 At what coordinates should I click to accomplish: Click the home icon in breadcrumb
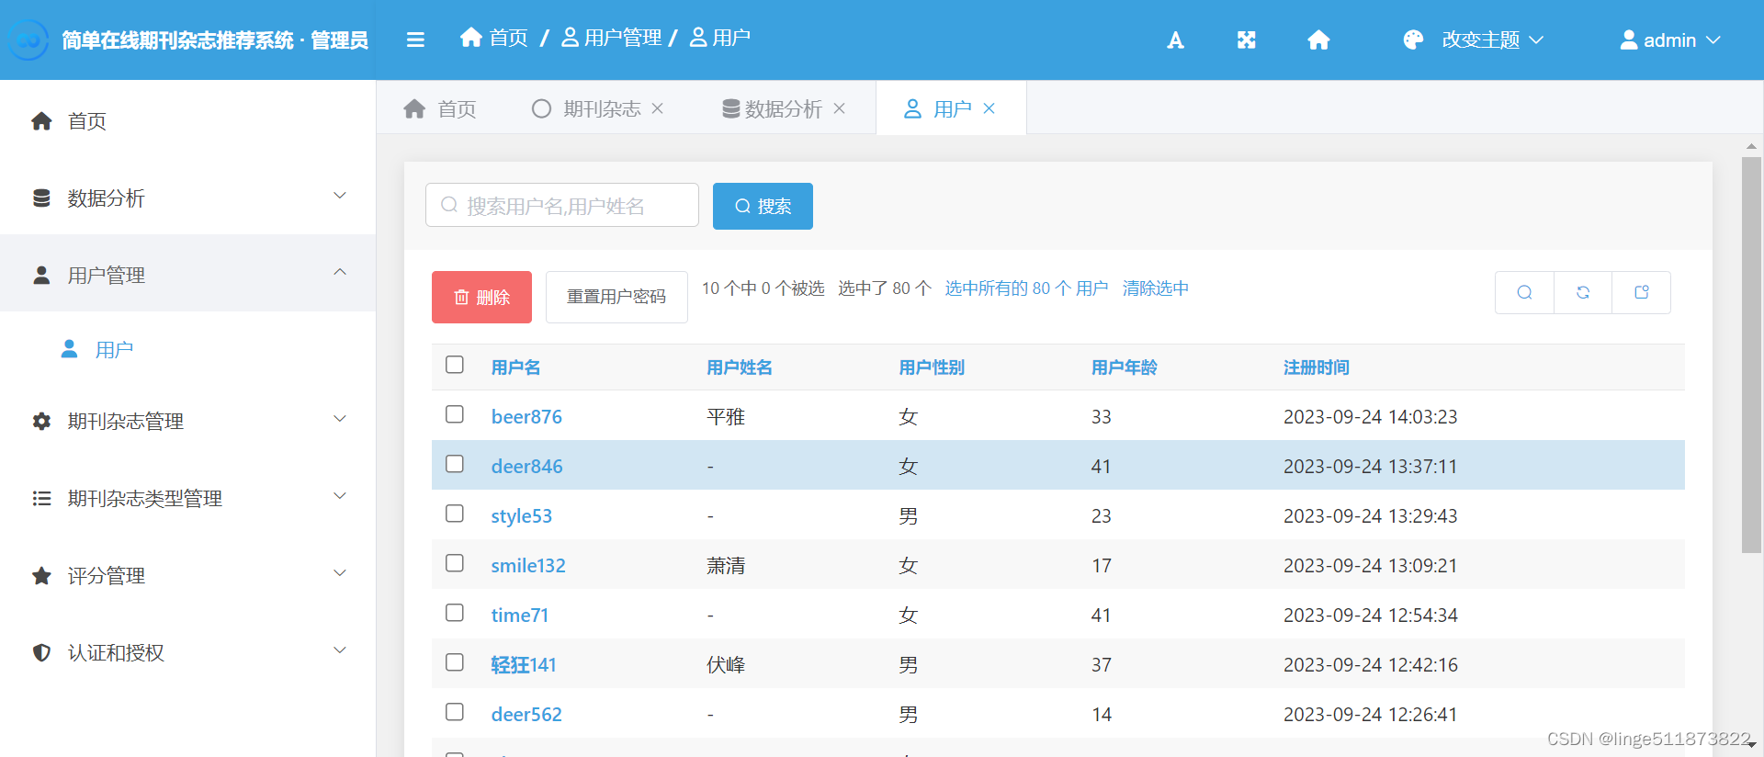pos(471,37)
